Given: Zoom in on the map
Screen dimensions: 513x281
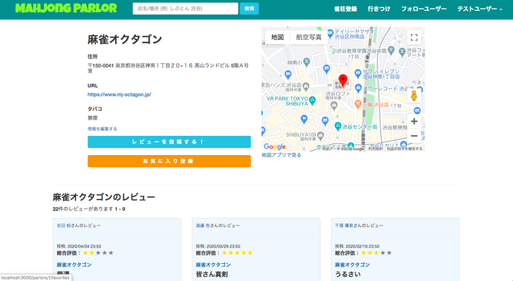Looking at the screenshot, I should click(414, 121).
